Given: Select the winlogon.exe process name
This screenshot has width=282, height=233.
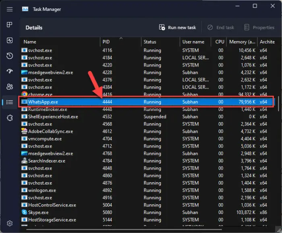Looking at the screenshot, I should click(42, 190).
